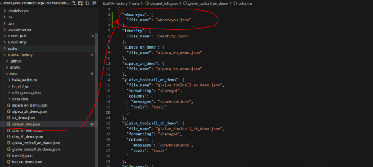
Task: Click the JSON icon beside identity.json
Action: tap(9, 155)
